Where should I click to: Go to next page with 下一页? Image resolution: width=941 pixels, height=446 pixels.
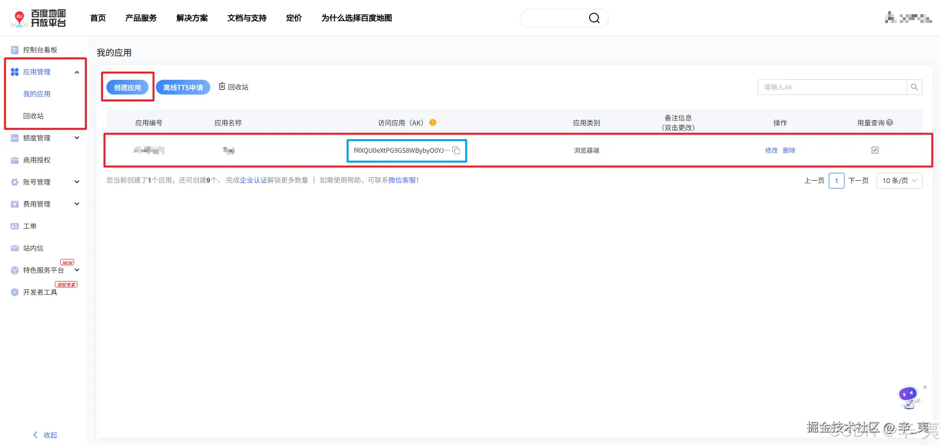point(859,181)
